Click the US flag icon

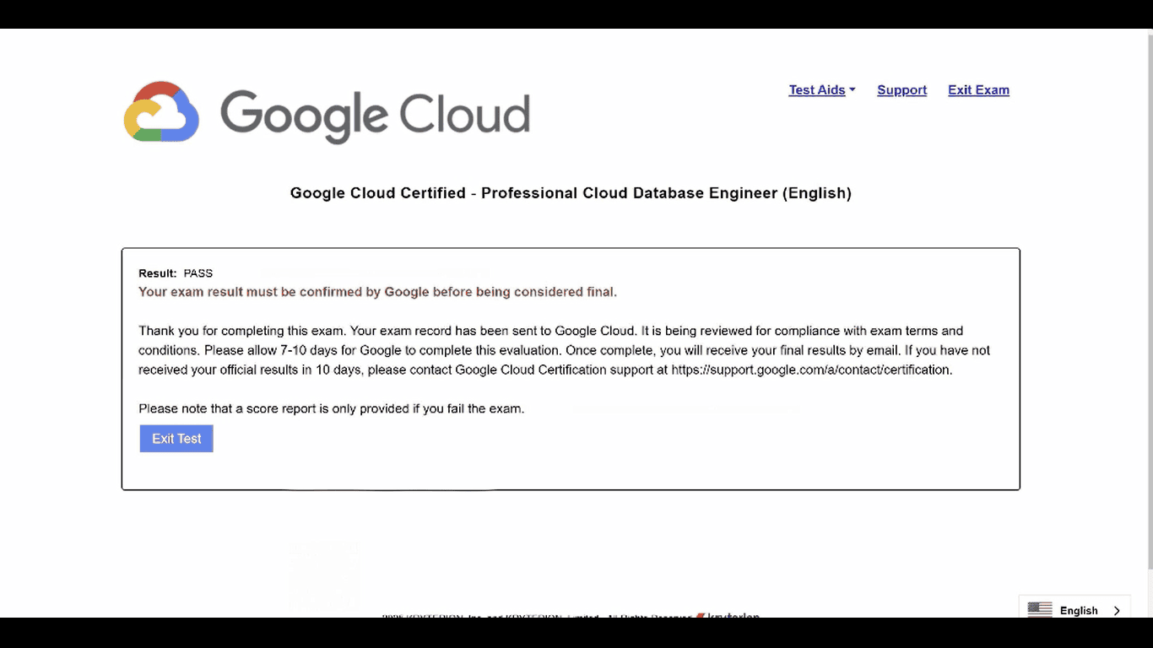[x=1039, y=610]
